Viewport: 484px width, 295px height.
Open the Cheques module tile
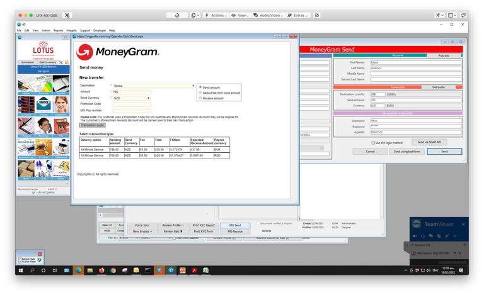pos(26,127)
